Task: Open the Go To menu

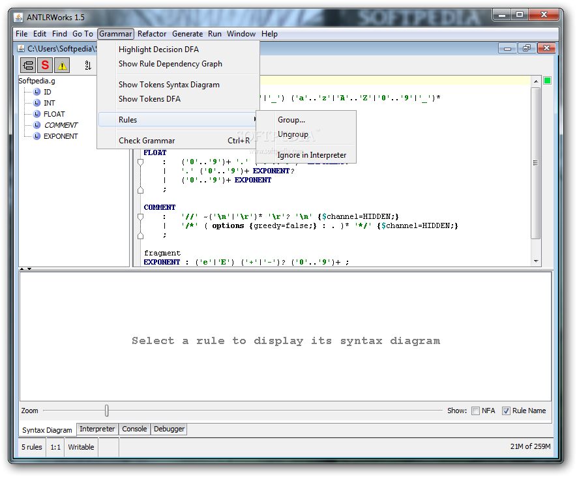Action: [82, 34]
